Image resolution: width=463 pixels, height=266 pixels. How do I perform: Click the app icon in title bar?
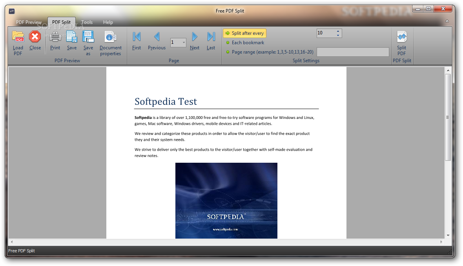(x=12, y=11)
